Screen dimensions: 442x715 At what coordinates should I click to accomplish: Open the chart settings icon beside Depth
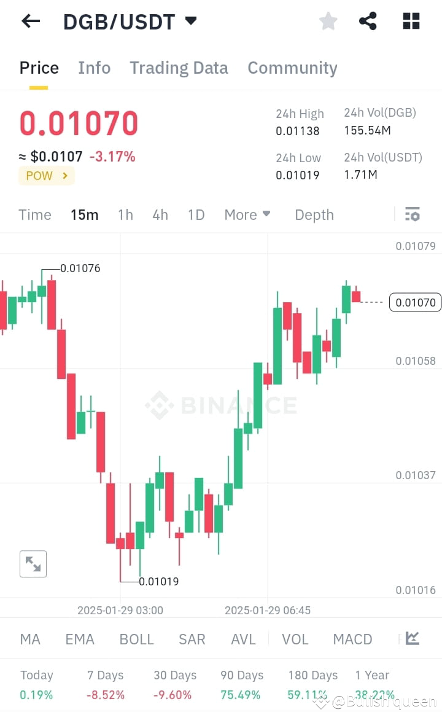pos(413,214)
